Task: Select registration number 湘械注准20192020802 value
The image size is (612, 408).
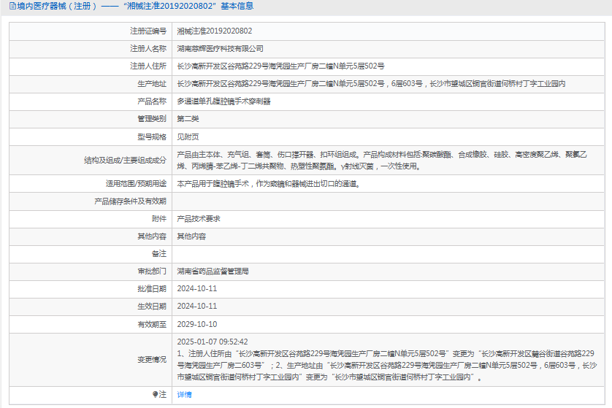Action: (x=215, y=31)
